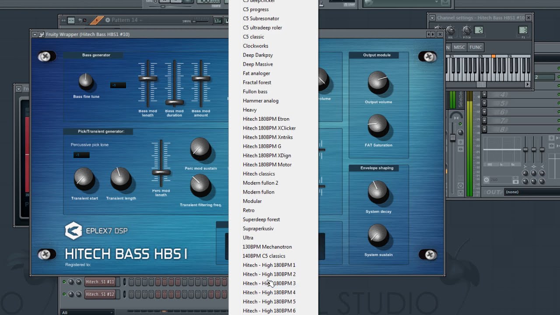Open mixer effect slot 5 dropdown

click(484, 103)
